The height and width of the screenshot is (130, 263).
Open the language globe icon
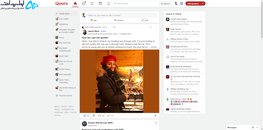click(182, 4)
